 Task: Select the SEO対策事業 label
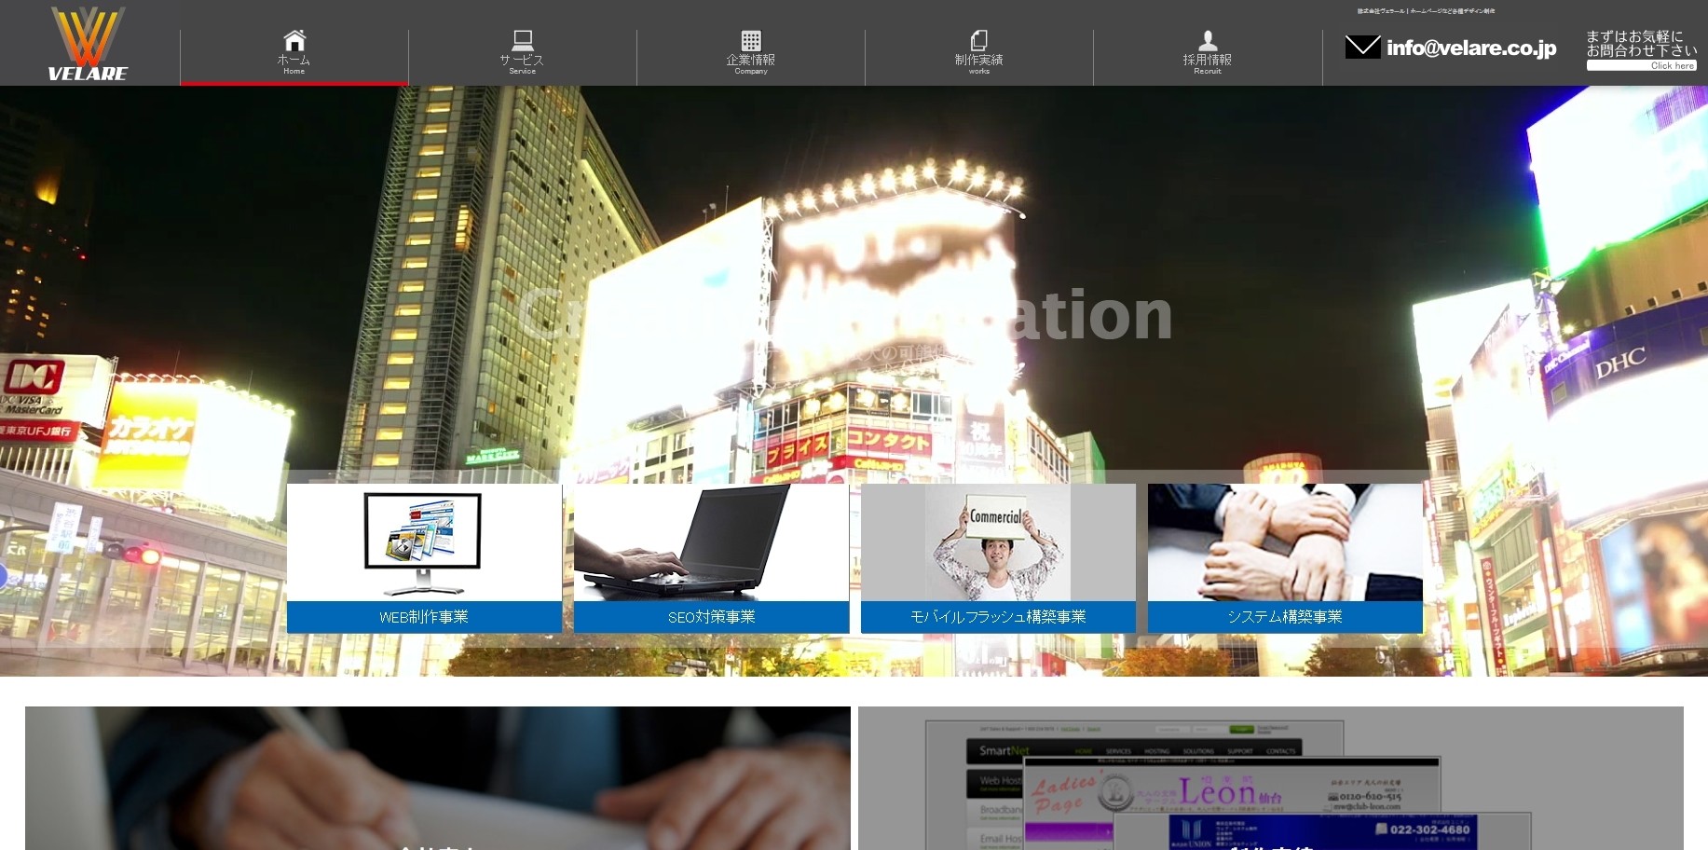(711, 617)
